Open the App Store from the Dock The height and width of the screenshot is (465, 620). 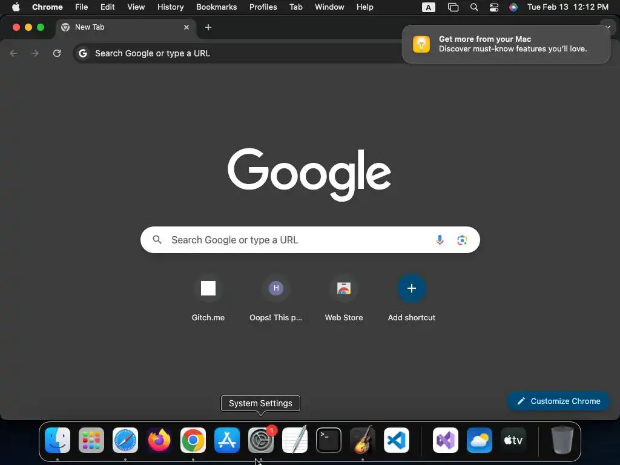pos(227,440)
